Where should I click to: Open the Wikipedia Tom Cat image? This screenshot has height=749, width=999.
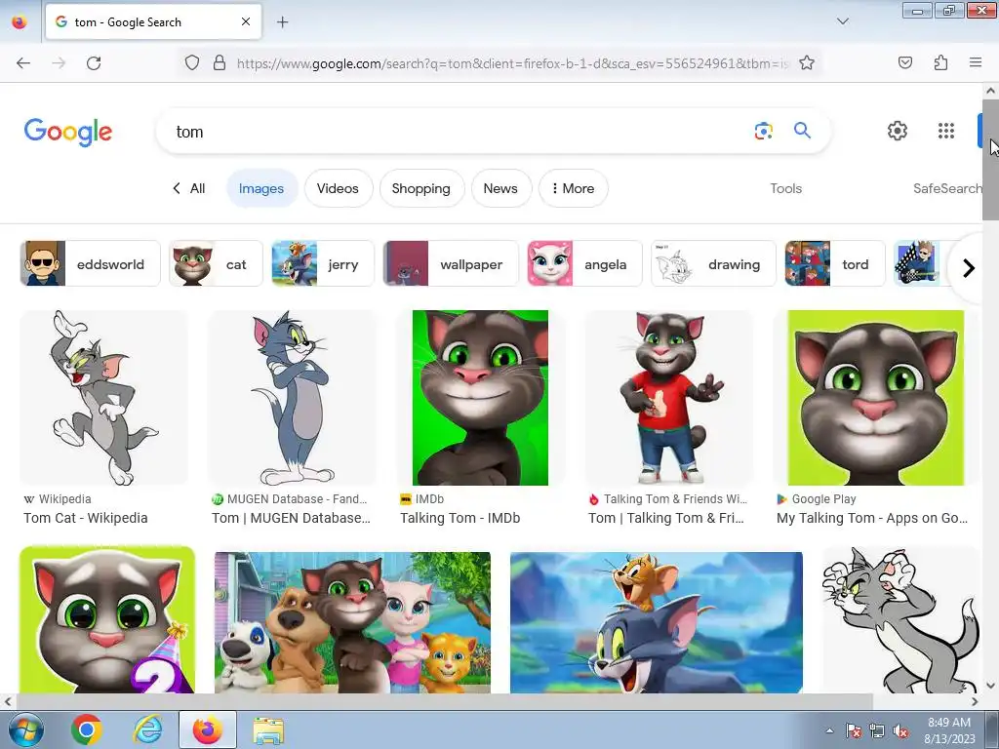click(x=104, y=398)
